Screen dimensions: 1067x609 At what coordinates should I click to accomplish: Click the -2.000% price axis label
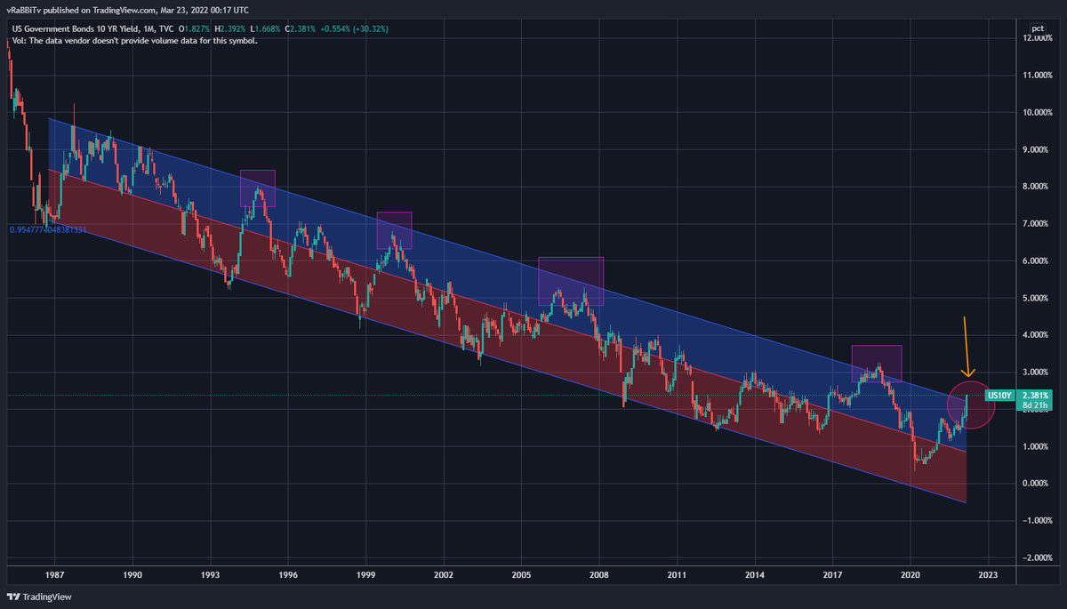tap(1036, 557)
